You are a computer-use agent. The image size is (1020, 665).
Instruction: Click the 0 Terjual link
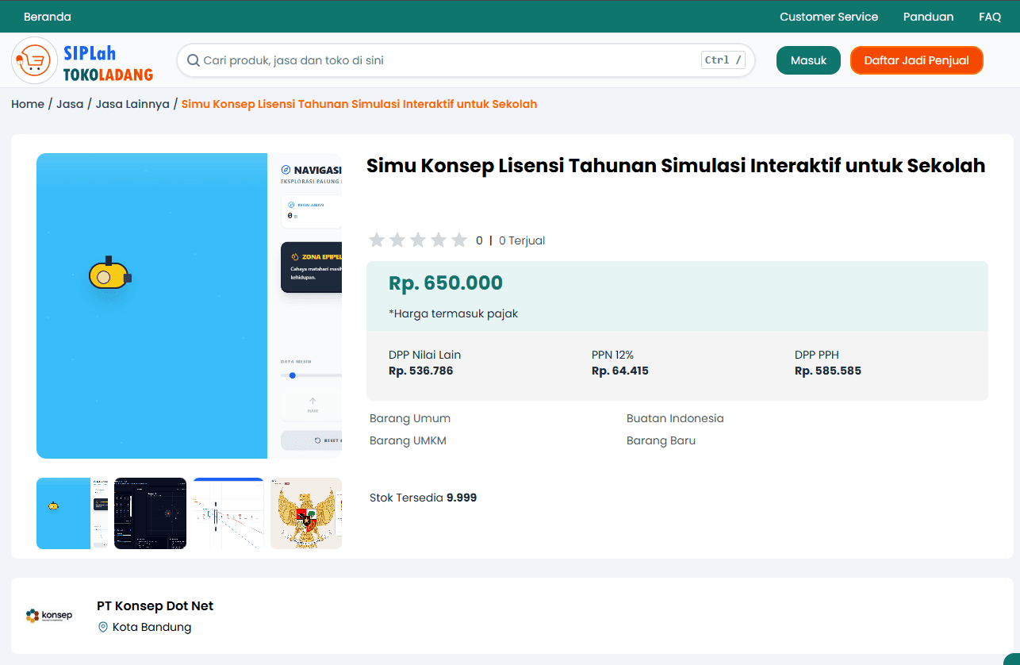pyautogui.click(x=522, y=240)
